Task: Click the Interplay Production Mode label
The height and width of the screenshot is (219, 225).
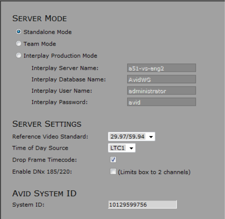Action: [x=61, y=56]
